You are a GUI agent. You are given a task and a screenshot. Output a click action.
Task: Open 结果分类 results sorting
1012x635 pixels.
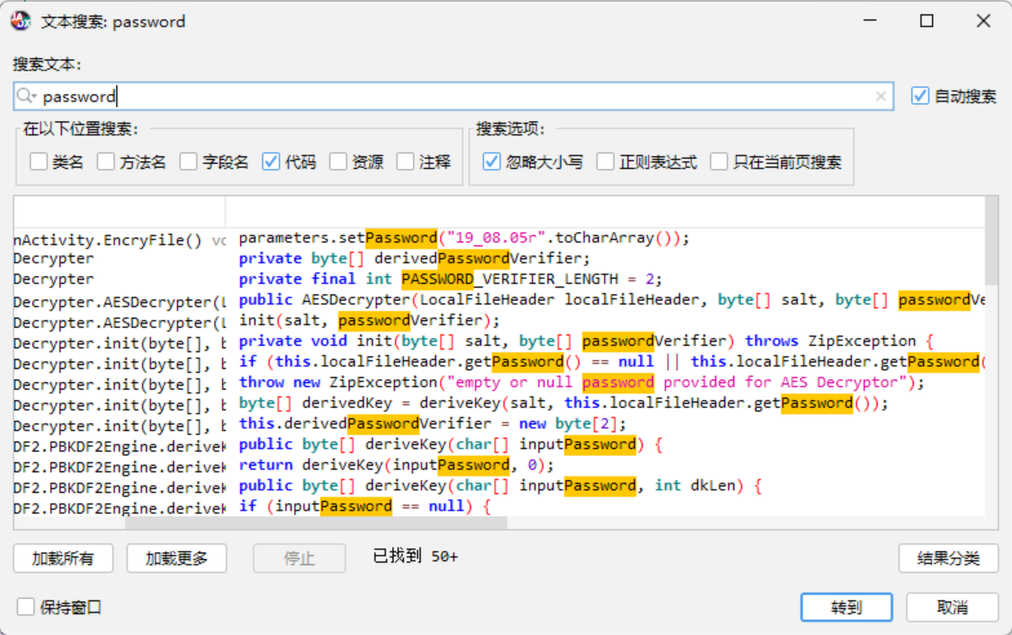(x=948, y=558)
